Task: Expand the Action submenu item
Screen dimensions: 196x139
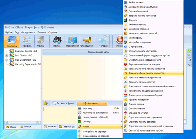Action: coord(100,127)
